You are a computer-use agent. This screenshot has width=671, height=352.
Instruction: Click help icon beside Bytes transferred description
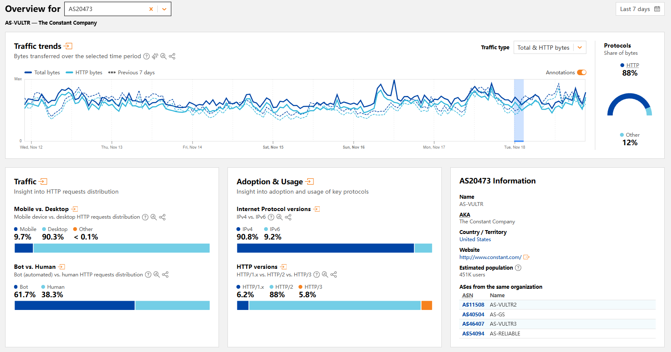(x=146, y=56)
